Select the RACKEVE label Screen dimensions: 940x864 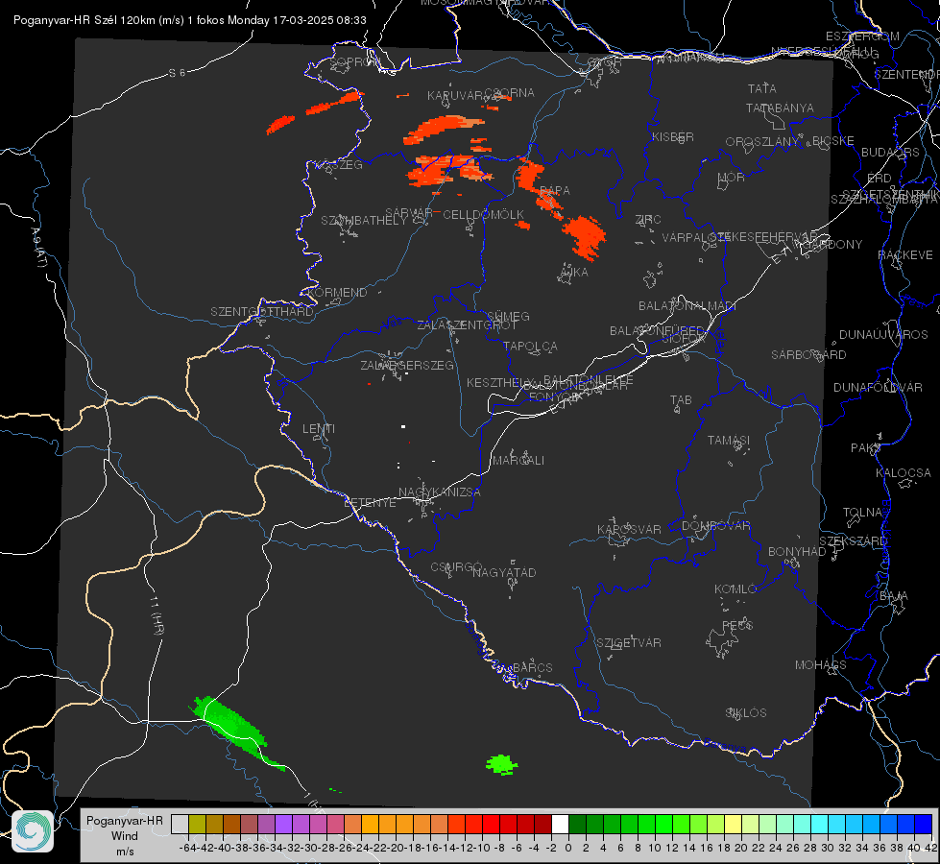click(905, 255)
